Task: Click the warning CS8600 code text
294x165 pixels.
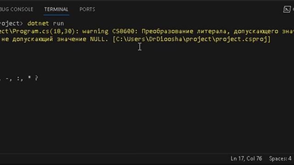Action: tap(123, 31)
